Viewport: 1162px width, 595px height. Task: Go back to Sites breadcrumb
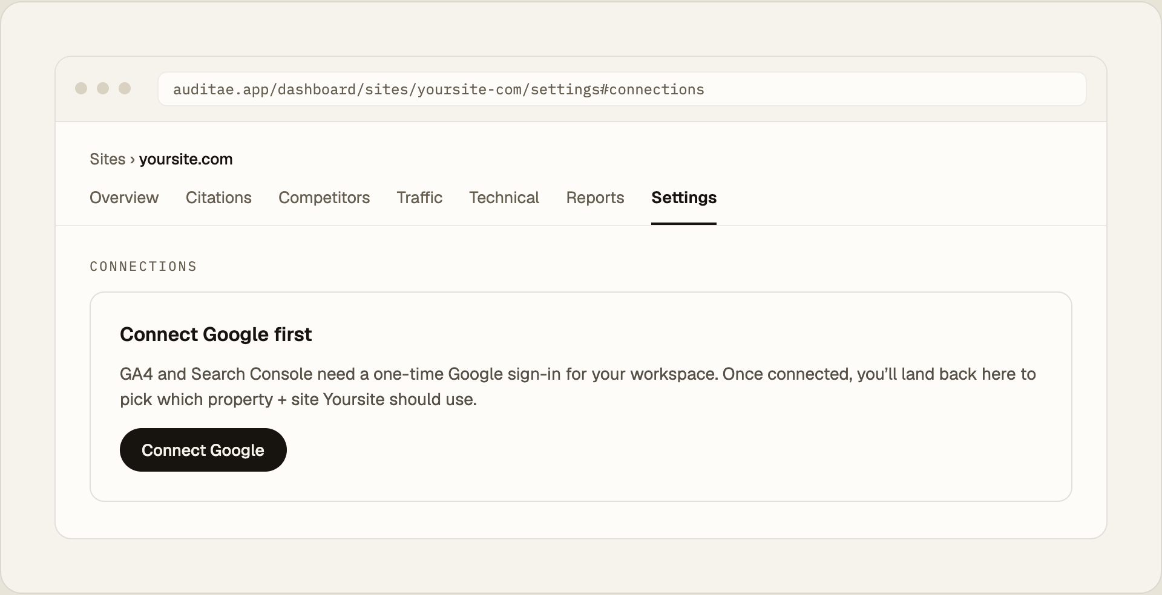click(107, 159)
